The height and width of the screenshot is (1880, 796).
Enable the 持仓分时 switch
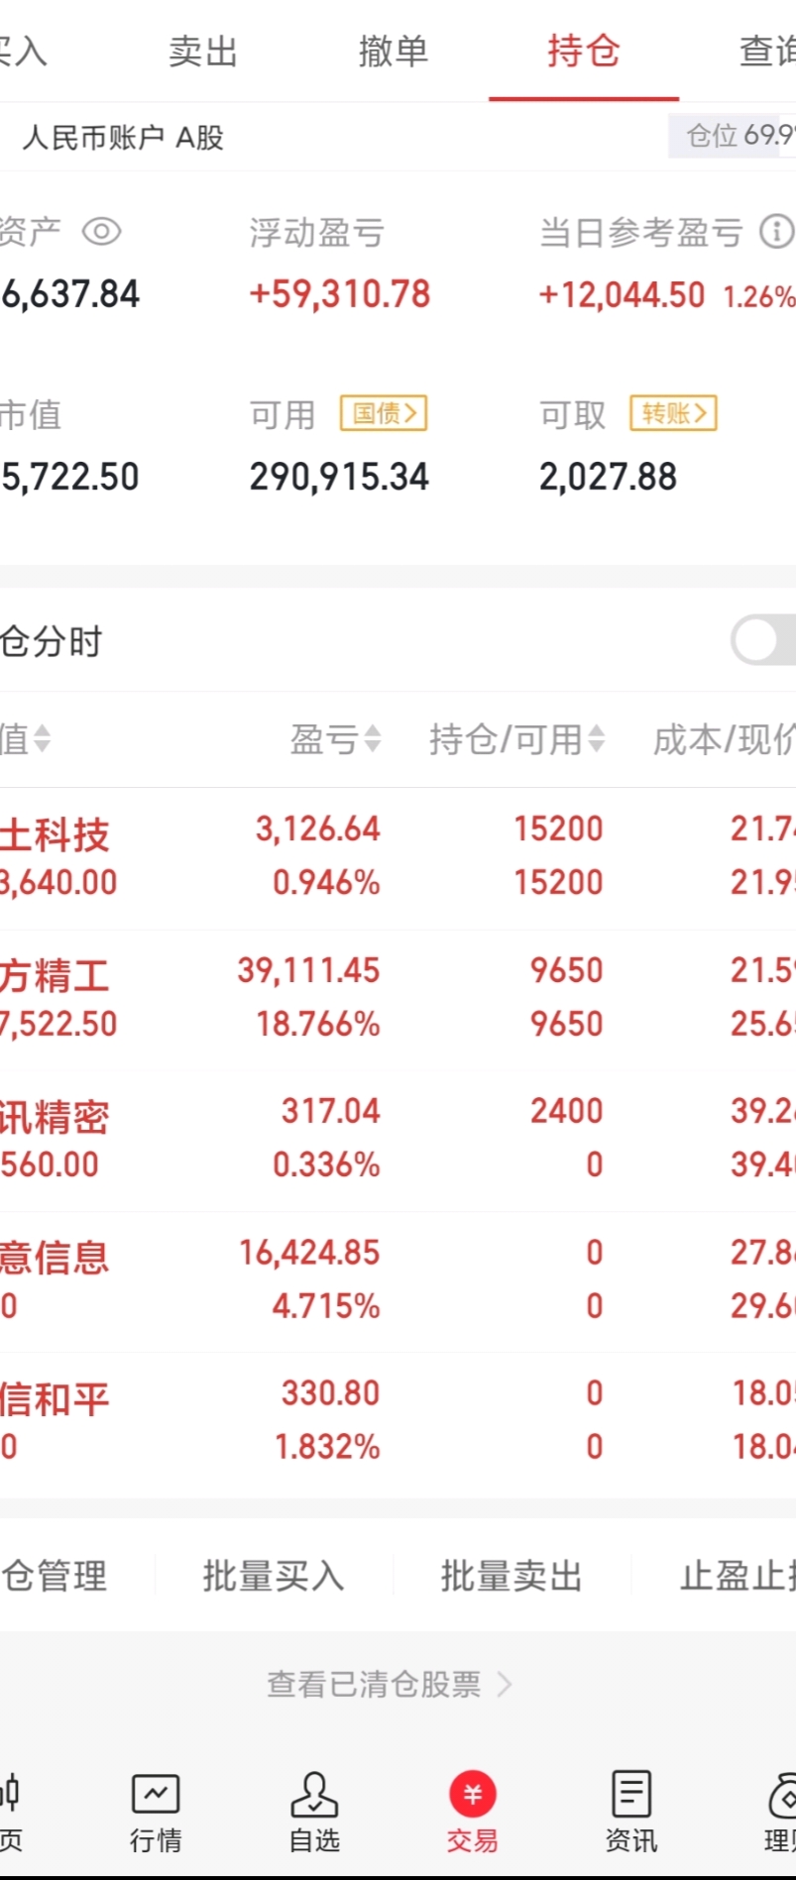pos(764,640)
